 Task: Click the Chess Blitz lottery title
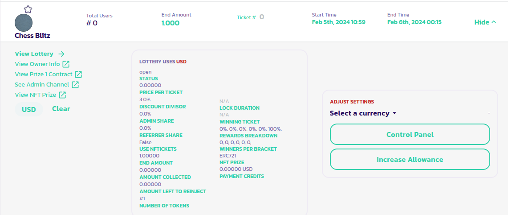click(33, 36)
